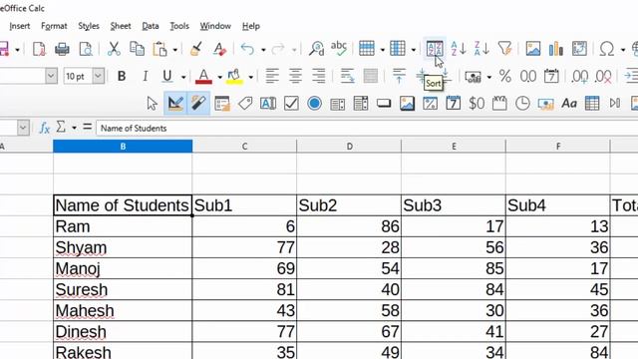Open font color palette arrow

(x=219, y=77)
